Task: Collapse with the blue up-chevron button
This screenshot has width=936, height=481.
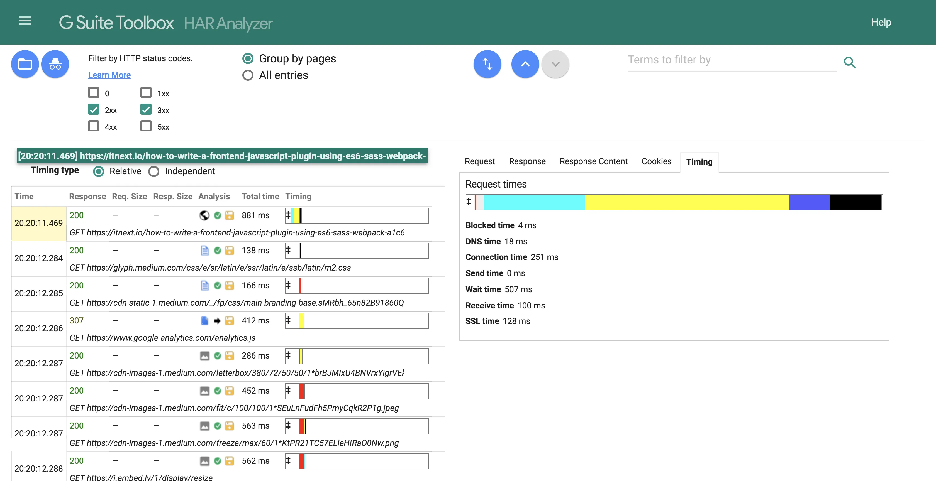Action: [x=525, y=64]
